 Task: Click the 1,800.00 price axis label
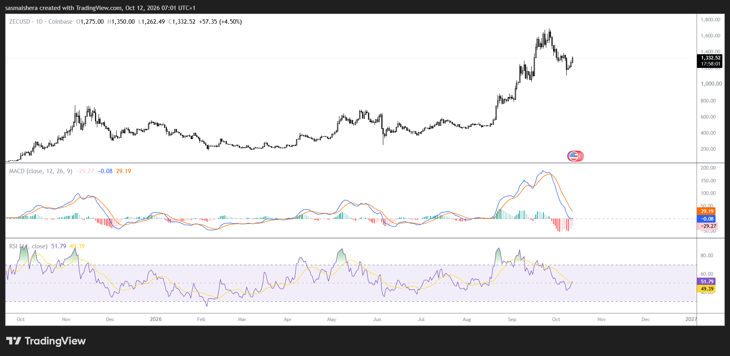710,20
